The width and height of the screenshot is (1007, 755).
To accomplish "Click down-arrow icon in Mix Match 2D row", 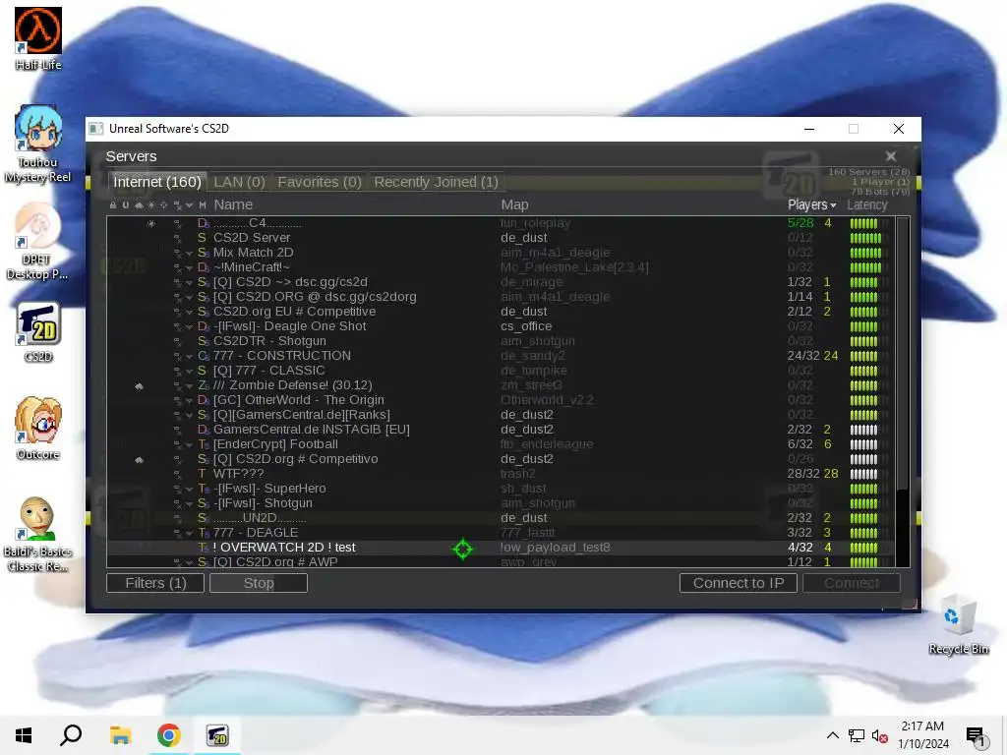I will (x=190, y=254).
